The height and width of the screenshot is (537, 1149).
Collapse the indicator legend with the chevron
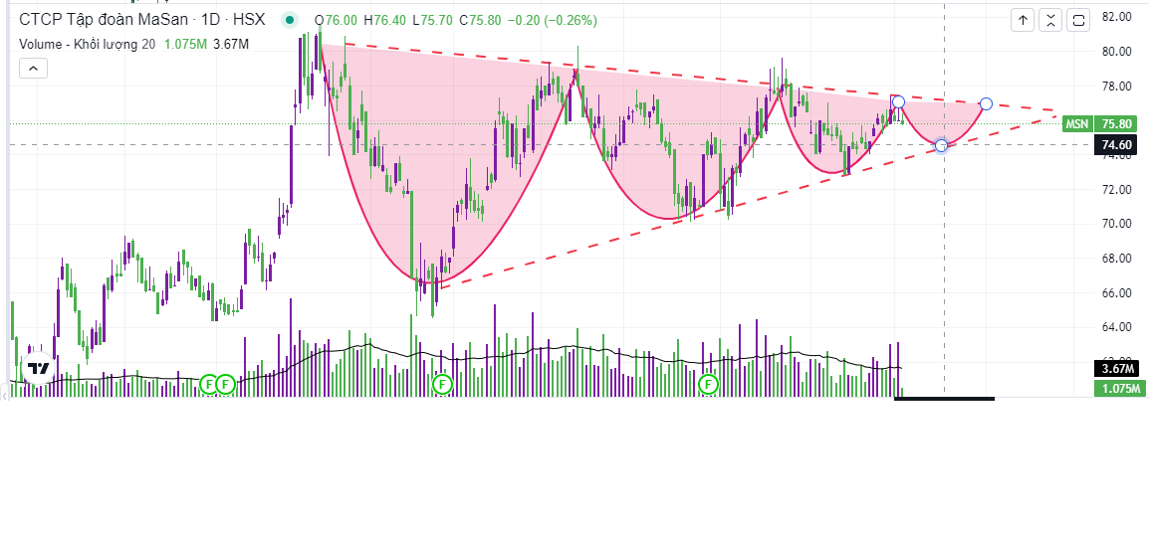click(33, 69)
